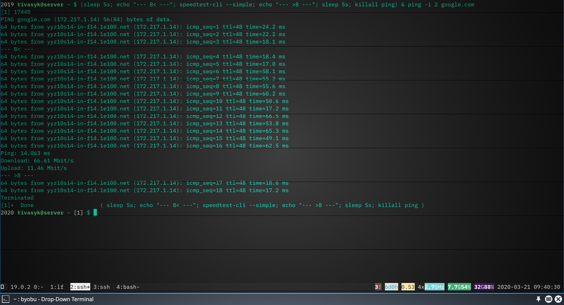Click the 3! updates available indicator
Image resolution: width=564 pixels, height=305 pixels.
point(378,287)
